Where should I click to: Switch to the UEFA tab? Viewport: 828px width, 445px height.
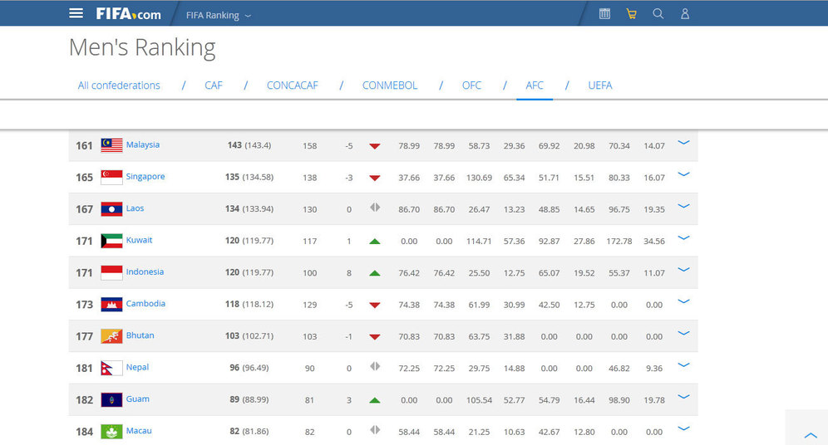599,86
